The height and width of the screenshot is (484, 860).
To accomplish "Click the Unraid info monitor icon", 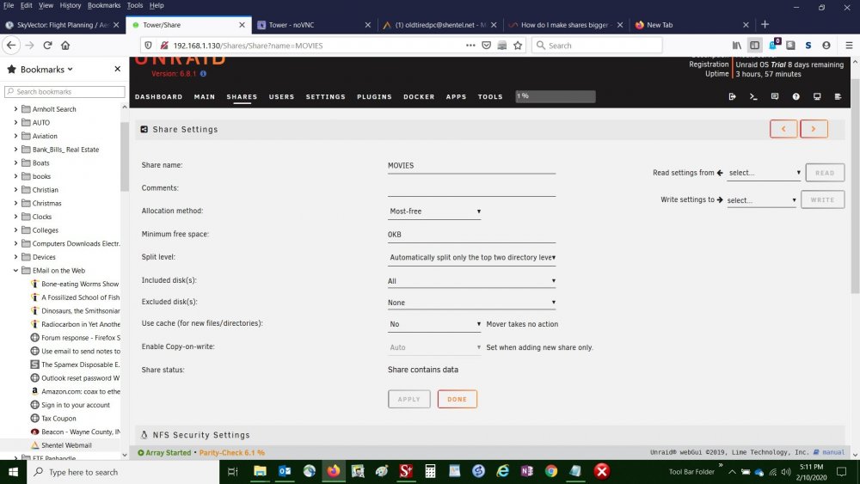I will pyautogui.click(x=817, y=96).
